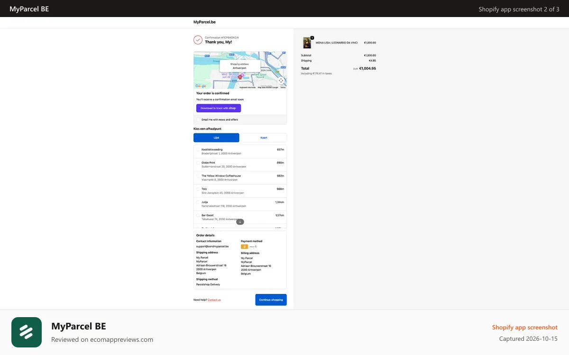Click the 'Thank you, My!' heading
This screenshot has height=355, width=569.
pos(219,42)
